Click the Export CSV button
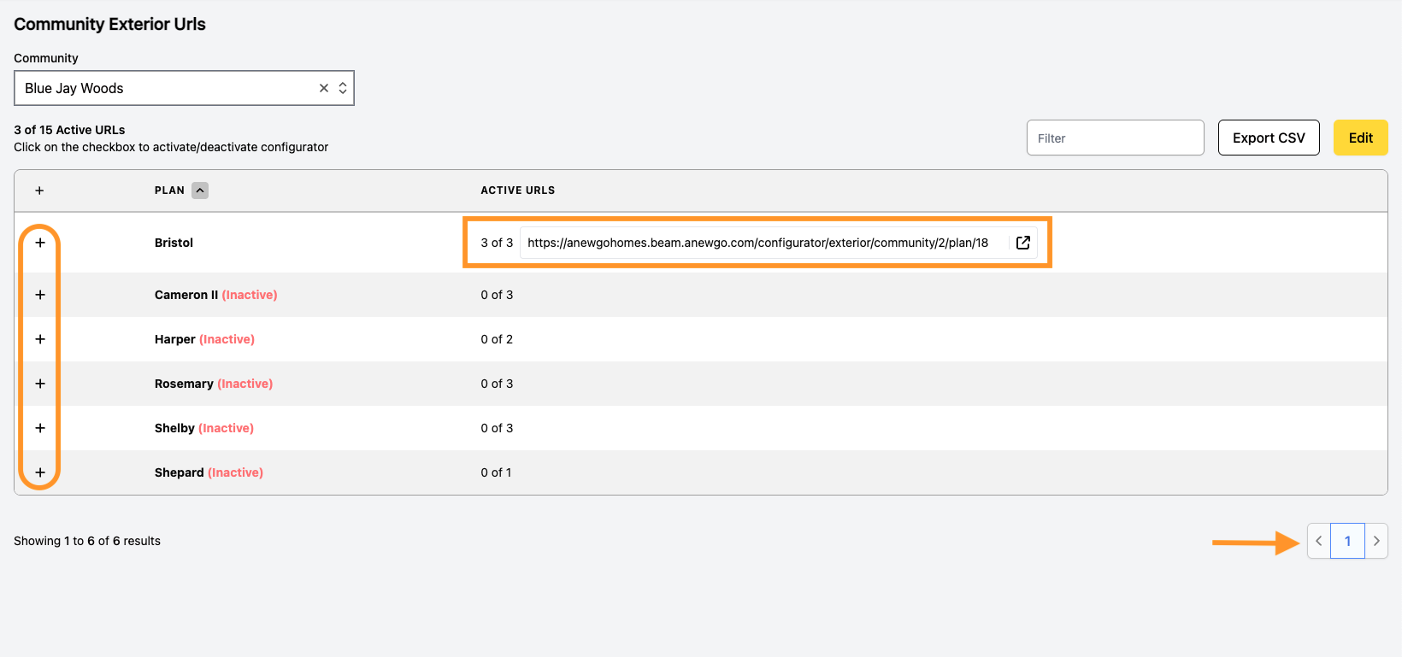The height and width of the screenshot is (657, 1402). pos(1269,138)
